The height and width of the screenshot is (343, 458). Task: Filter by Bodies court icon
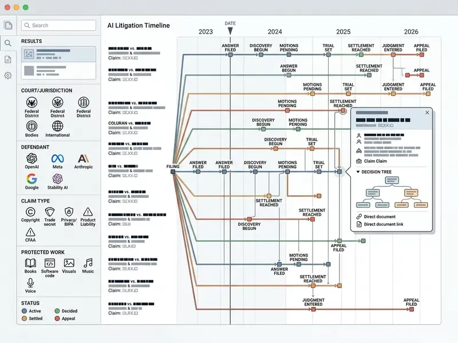click(x=31, y=129)
